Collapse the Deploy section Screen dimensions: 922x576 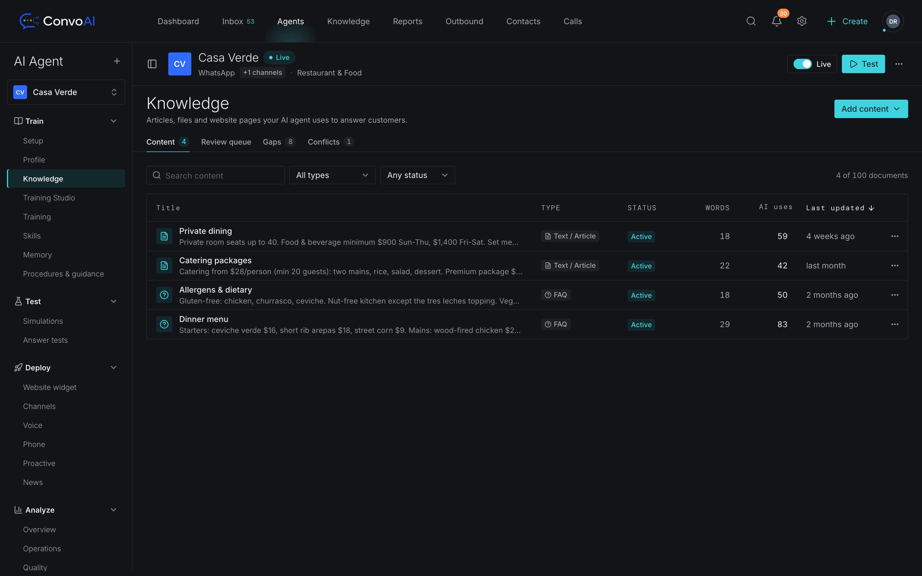[x=113, y=367]
